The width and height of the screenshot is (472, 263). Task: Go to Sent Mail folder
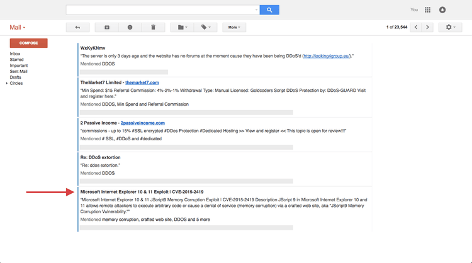click(x=19, y=71)
